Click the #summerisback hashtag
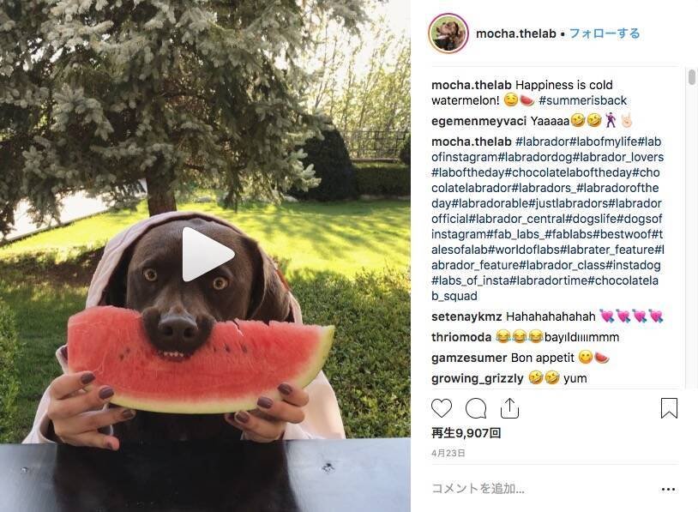Screen dimensions: 698x512 pyautogui.click(x=583, y=100)
